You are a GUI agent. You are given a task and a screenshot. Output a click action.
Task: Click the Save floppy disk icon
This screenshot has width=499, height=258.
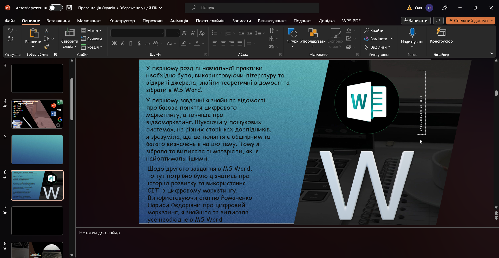click(x=69, y=8)
